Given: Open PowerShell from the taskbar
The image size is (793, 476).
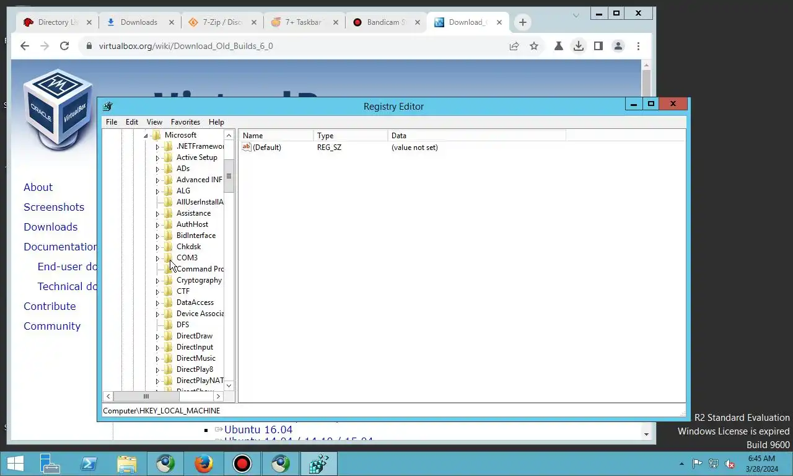Looking at the screenshot, I should click(x=89, y=464).
